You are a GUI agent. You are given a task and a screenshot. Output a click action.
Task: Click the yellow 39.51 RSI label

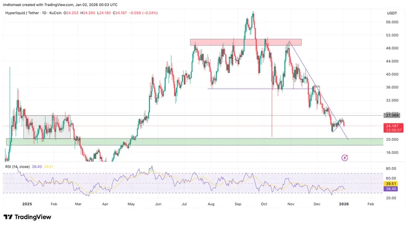click(391, 183)
